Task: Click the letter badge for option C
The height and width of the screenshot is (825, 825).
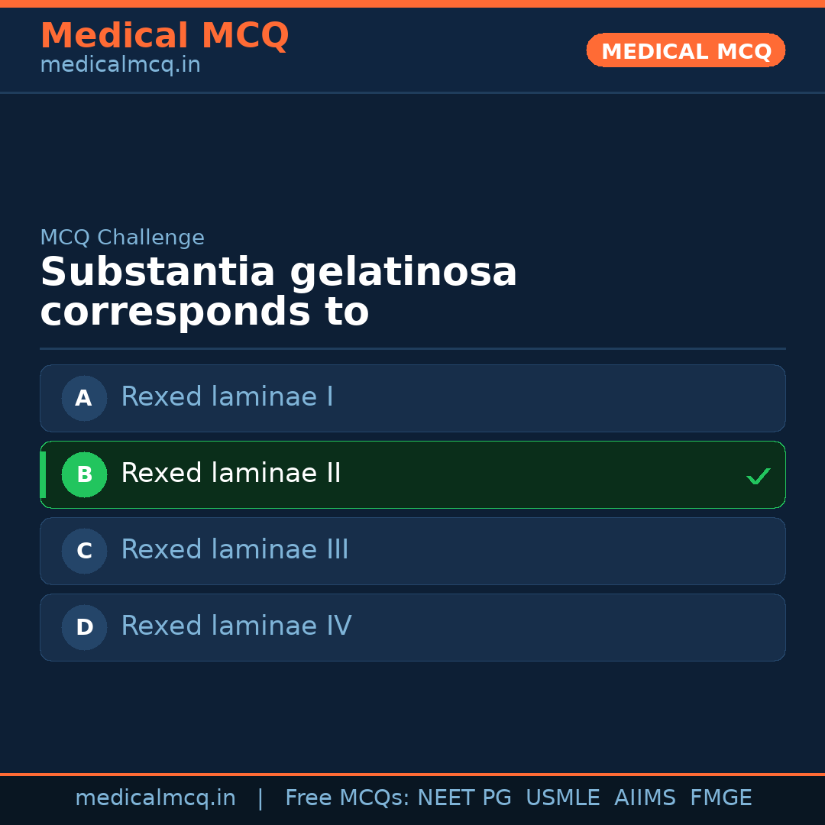Action: (84, 551)
